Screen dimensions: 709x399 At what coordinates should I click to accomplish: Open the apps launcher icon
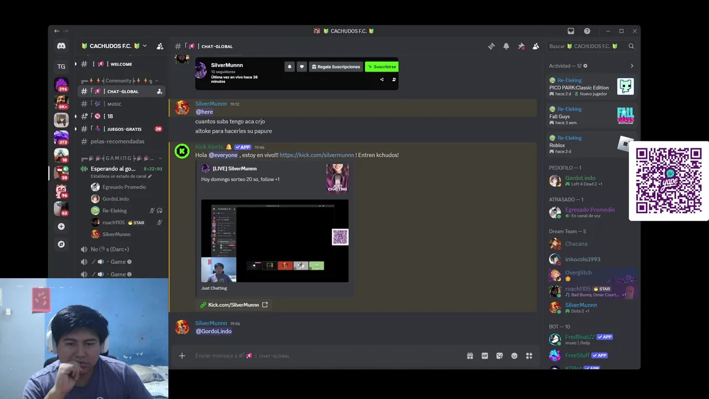pos(529,356)
